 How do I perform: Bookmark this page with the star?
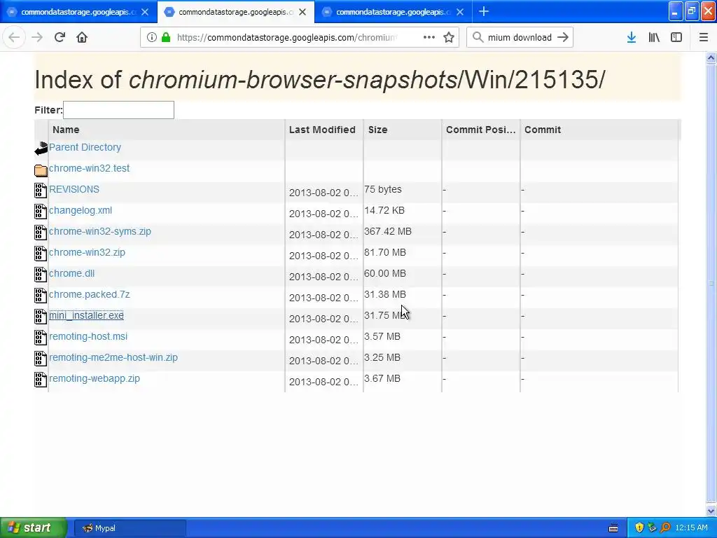[449, 37]
